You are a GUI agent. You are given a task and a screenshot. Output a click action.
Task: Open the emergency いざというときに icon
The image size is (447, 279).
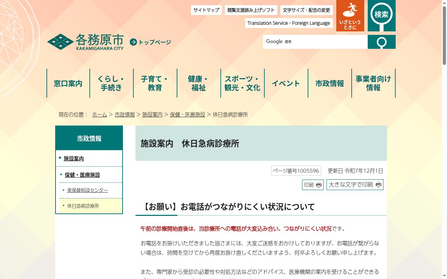point(350,16)
